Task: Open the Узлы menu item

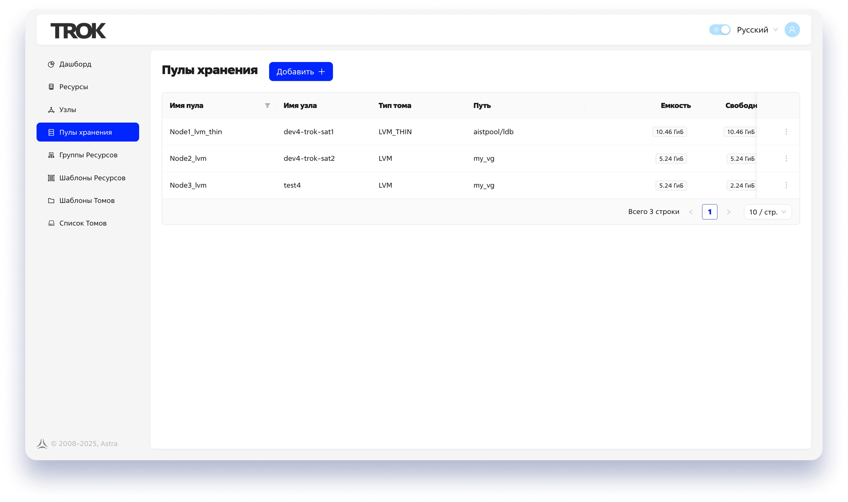Action: (x=67, y=110)
